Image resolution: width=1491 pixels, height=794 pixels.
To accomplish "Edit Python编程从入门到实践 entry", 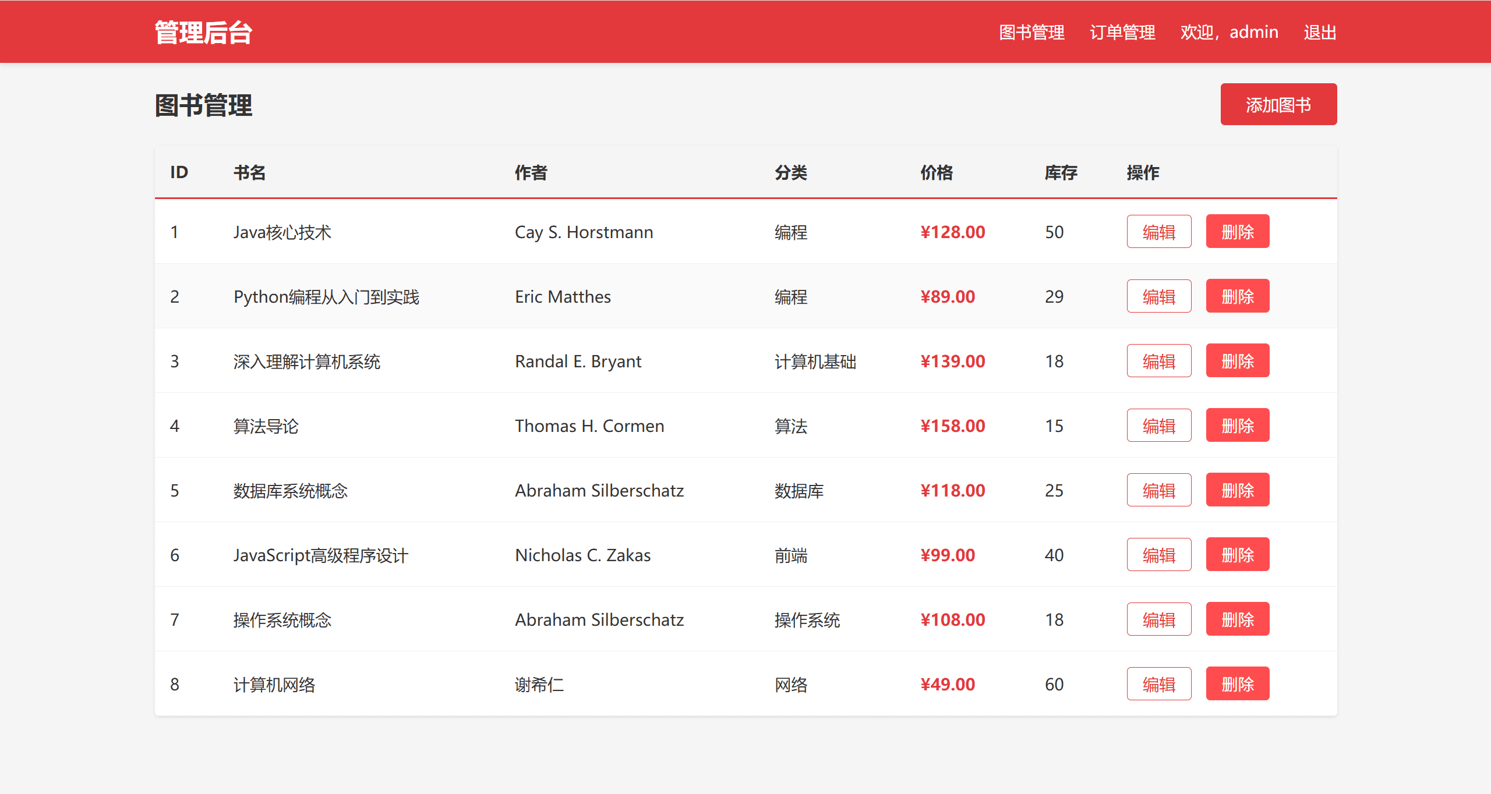I will pos(1158,296).
